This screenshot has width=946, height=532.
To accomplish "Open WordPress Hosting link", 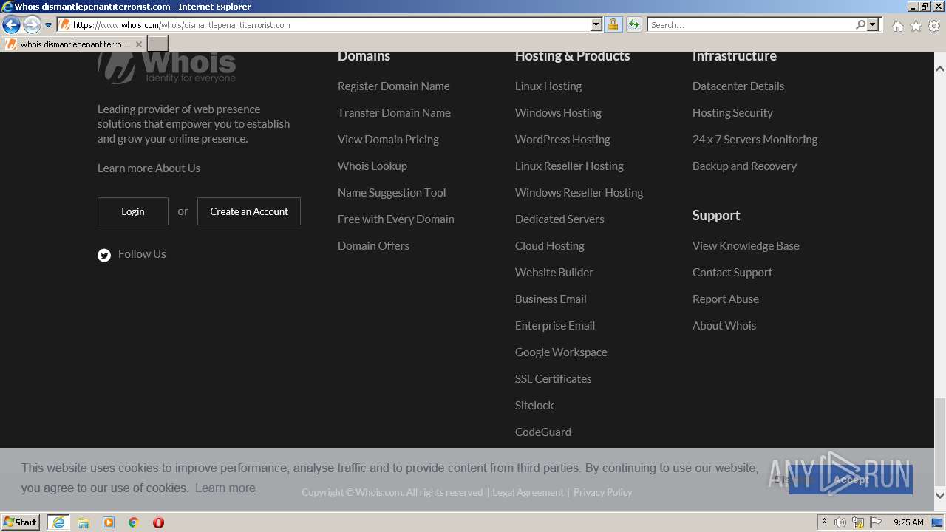I will pyautogui.click(x=562, y=140).
